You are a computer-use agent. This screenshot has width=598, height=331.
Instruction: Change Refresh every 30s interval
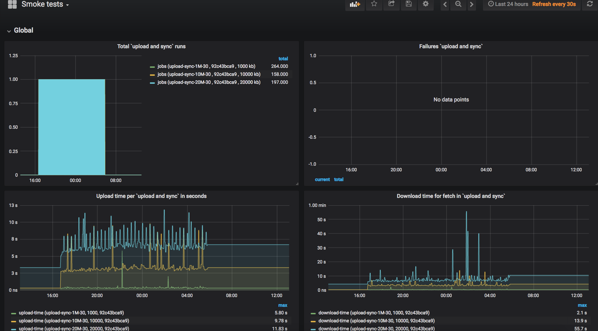click(x=554, y=4)
